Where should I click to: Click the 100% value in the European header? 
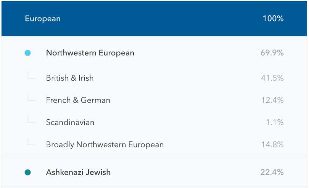(273, 19)
